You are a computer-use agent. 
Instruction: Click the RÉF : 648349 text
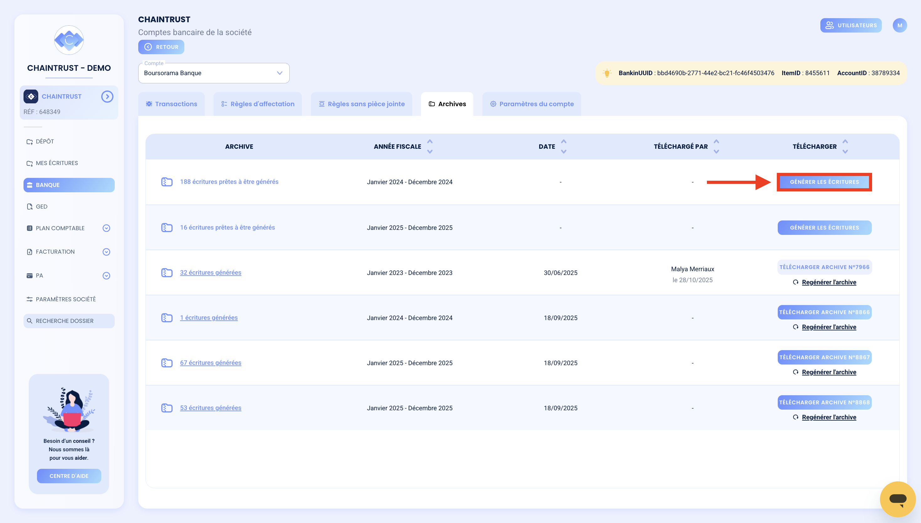click(x=42, y=112)
